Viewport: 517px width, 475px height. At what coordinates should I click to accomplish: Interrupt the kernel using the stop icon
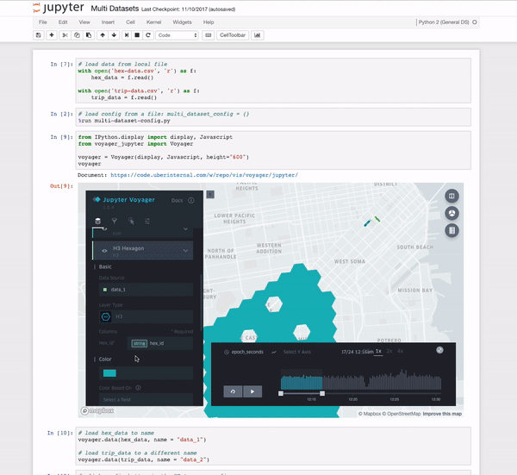pyautogui.click(x=137, y=35)
